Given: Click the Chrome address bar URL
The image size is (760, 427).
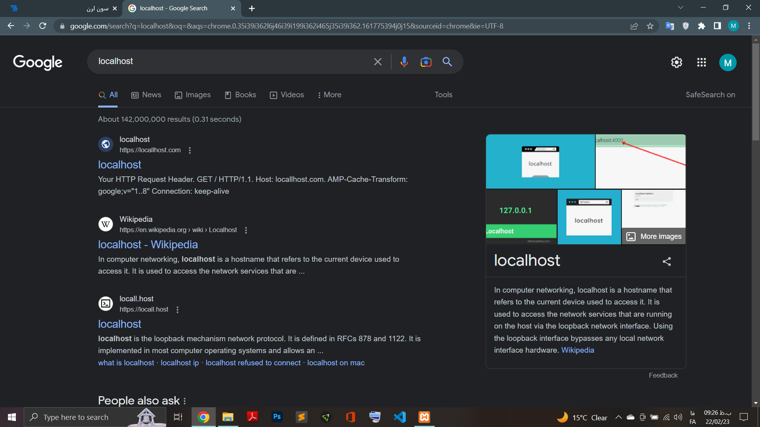Looking at the screenshot, I should click(x=287, y=26).
